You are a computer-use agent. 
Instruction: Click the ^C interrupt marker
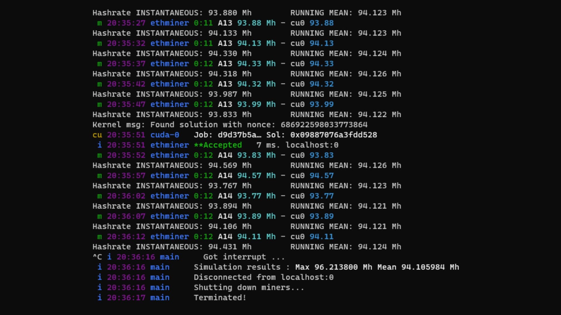[97, 257]
